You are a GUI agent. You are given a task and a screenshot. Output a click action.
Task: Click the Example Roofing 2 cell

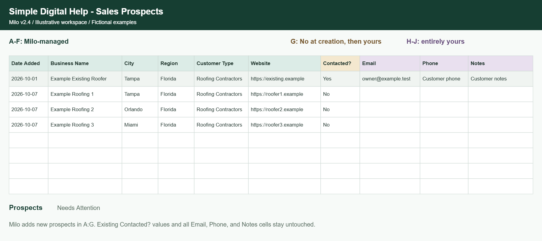click(85, 109)
